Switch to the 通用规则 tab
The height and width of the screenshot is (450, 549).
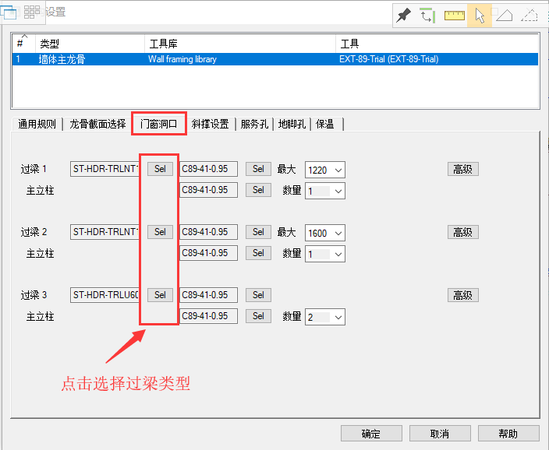coord(37,124)
